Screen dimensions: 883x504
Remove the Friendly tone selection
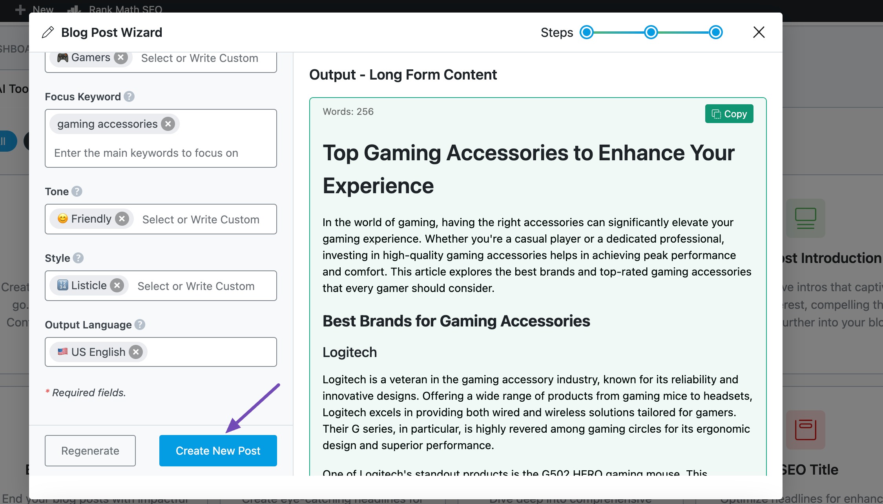(x=122, y=219)
